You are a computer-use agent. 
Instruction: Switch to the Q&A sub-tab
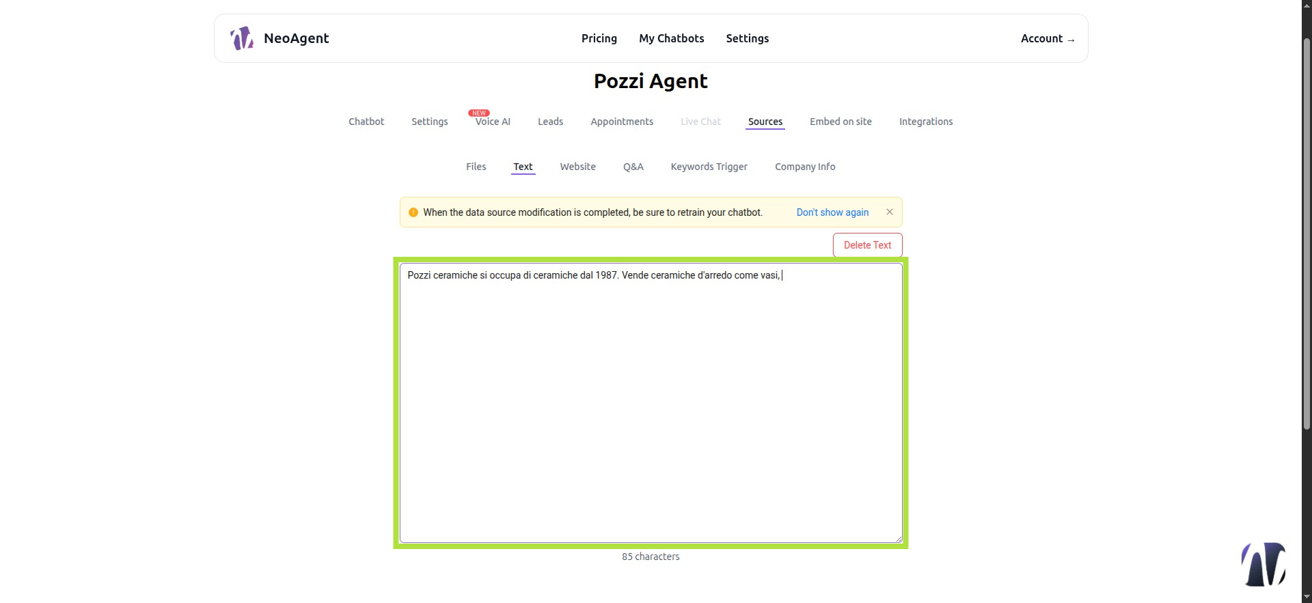(633, 167)
